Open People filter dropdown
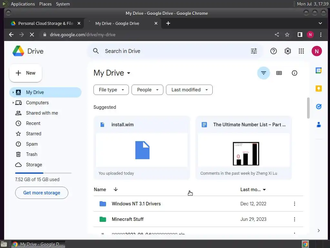 [x=147, y=90]
